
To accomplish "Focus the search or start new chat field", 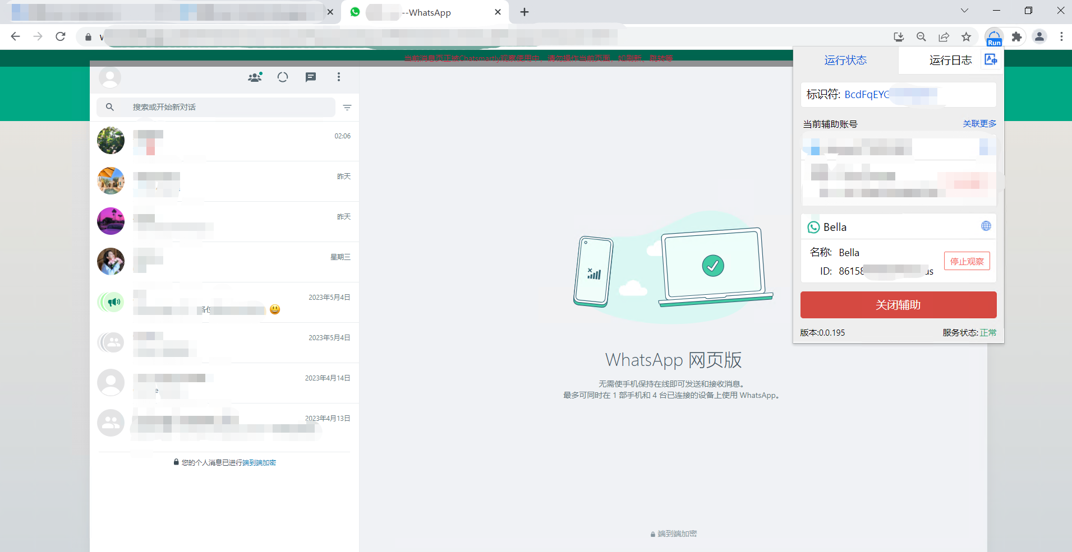I will 216,107.
